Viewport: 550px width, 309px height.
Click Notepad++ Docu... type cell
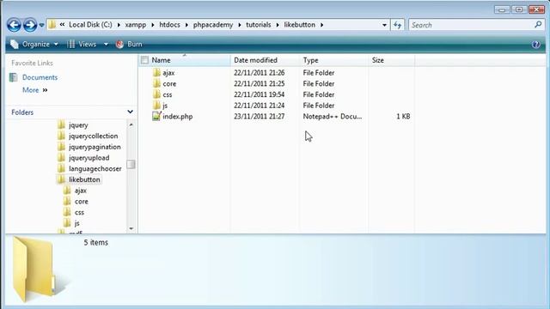pyautogui.click(x=333, y=117)
